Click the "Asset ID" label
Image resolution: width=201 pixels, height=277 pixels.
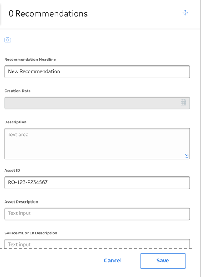click(x=12, y=171)
